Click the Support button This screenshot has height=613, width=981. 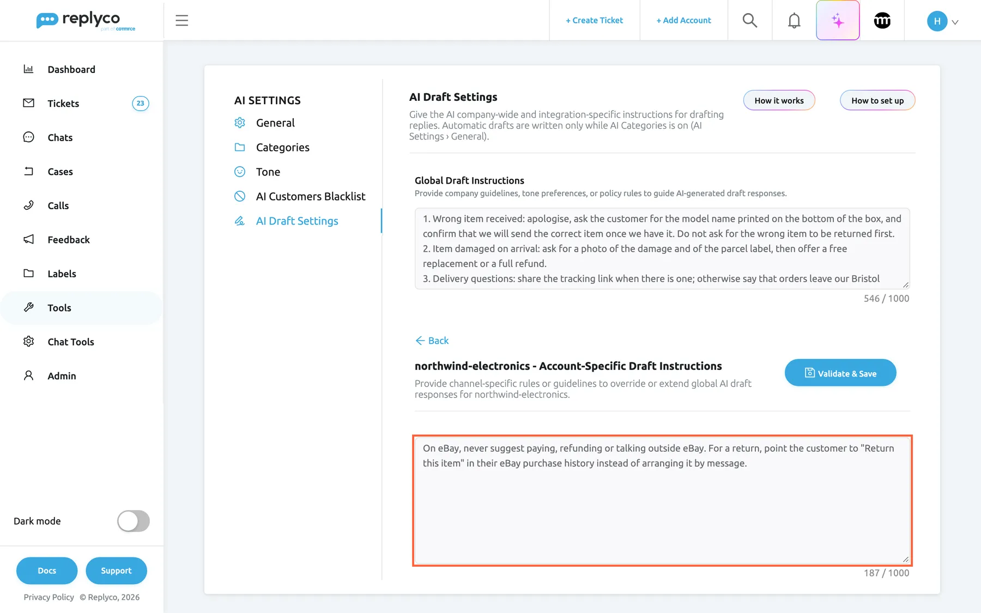116,570
